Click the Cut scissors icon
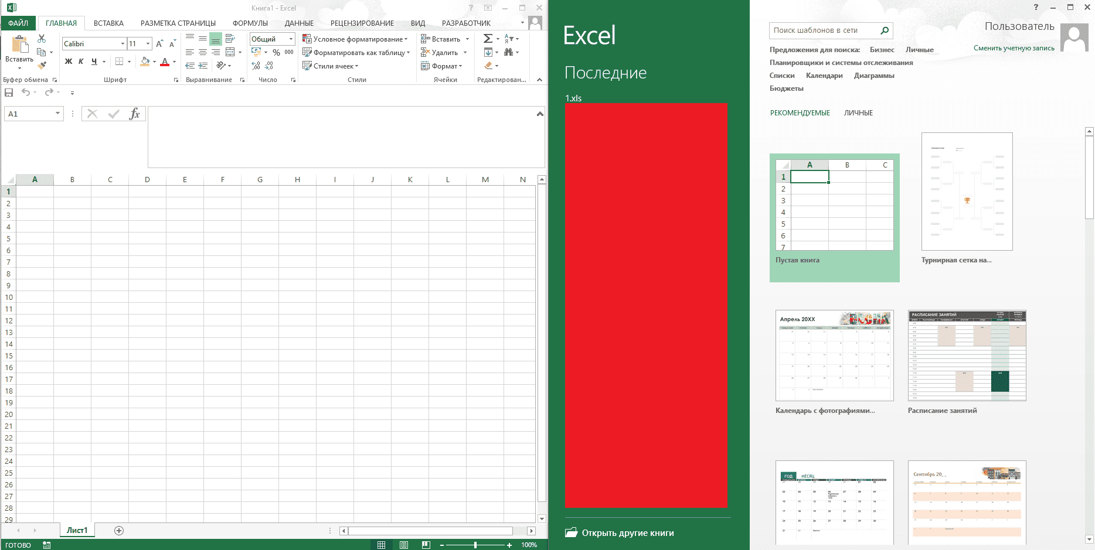Screen dimensions: 1095x550 [42, 39]
